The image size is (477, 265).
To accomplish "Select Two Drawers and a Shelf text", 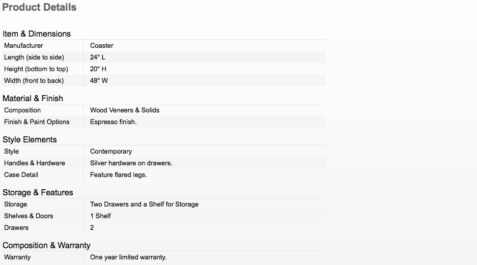I will (144, 204).
